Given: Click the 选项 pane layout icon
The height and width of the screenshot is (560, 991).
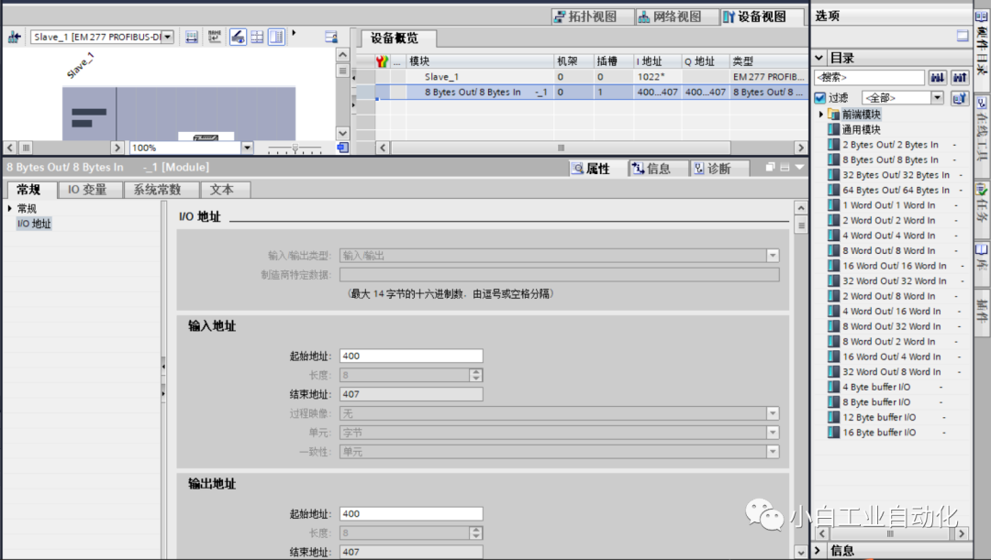Looking at the screenshot, I should (x=962, y=36).
